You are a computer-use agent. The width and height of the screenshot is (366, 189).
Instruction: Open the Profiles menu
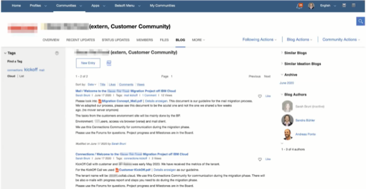coord(38,6)
